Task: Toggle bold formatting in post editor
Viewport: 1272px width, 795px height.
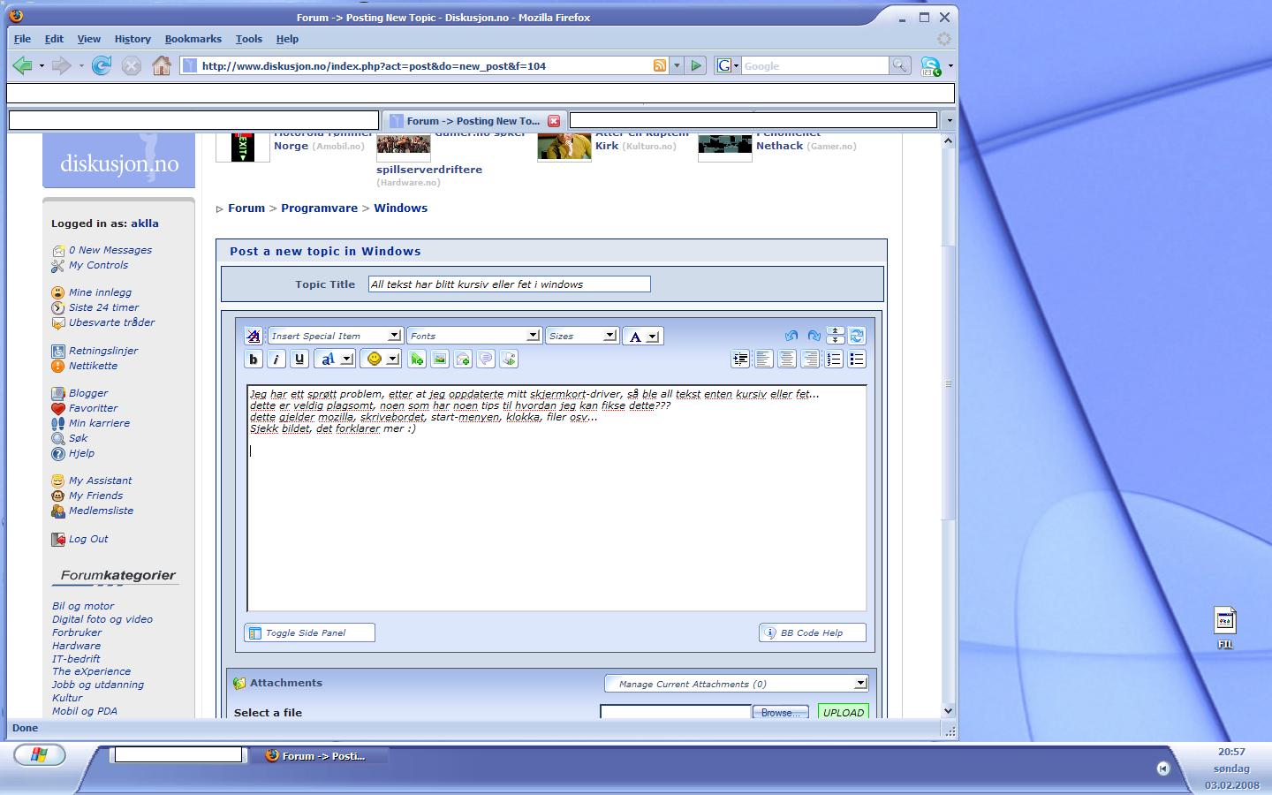Action: 254,359
